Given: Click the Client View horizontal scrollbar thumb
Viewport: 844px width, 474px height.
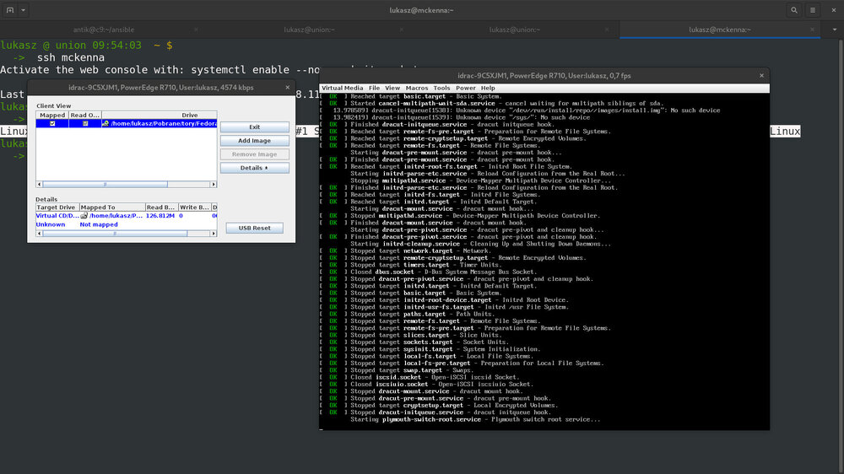Looking at the screenshot, I should coord(105,183).
